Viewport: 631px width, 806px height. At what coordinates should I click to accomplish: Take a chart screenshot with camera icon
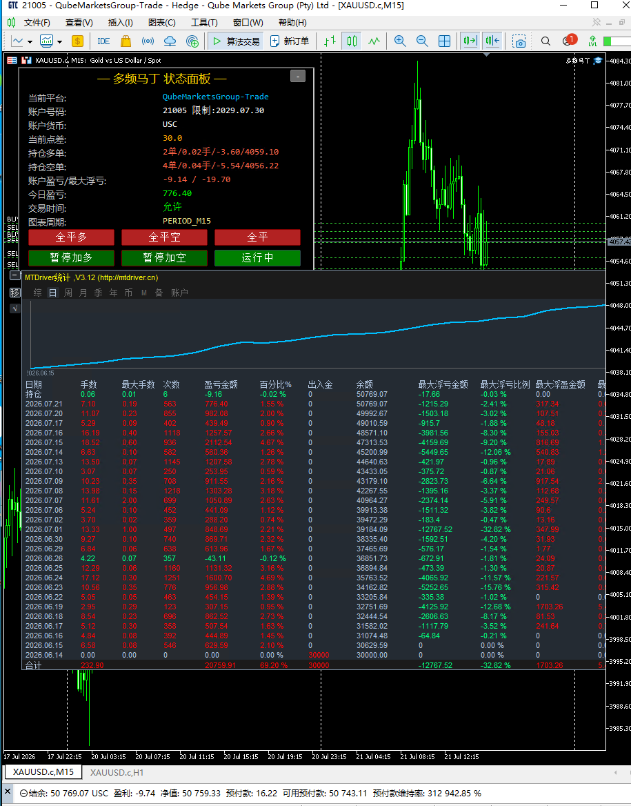pos(519,41)
